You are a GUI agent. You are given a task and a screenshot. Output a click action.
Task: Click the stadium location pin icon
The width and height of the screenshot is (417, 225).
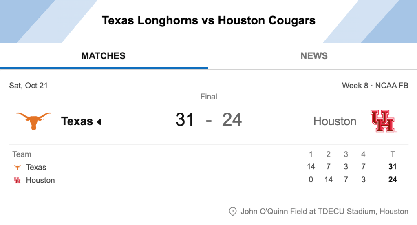pyautogui.click(x=233, y=211)
